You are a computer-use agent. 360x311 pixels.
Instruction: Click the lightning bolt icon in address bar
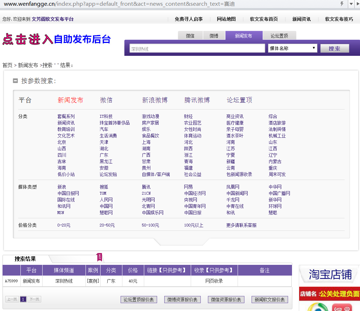tap(342, 4)
